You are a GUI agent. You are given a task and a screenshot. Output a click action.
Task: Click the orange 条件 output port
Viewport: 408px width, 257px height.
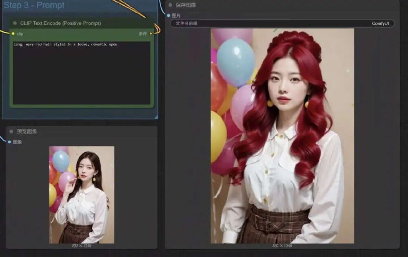click(151, 34)
